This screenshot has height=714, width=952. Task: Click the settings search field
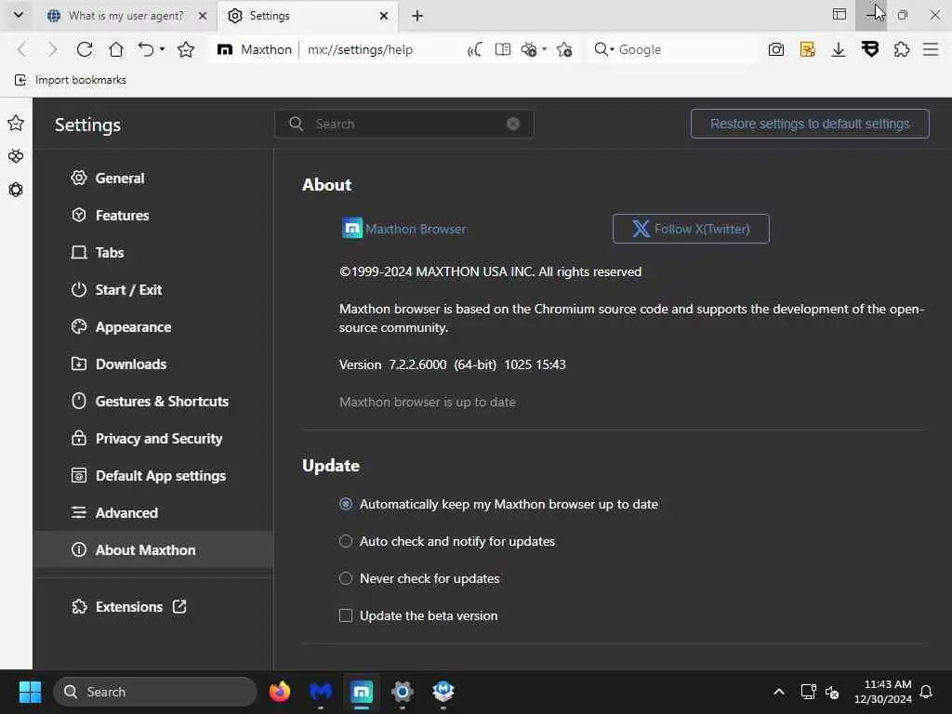(404, 124)
